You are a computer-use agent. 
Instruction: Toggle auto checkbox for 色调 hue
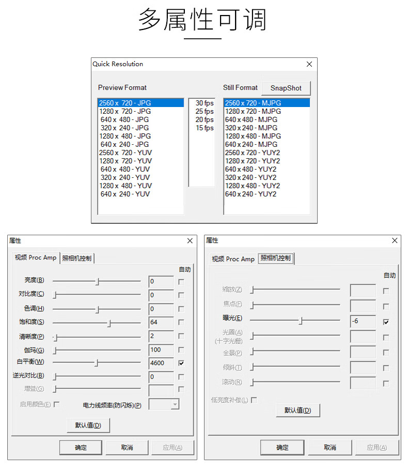pos(181,309)
